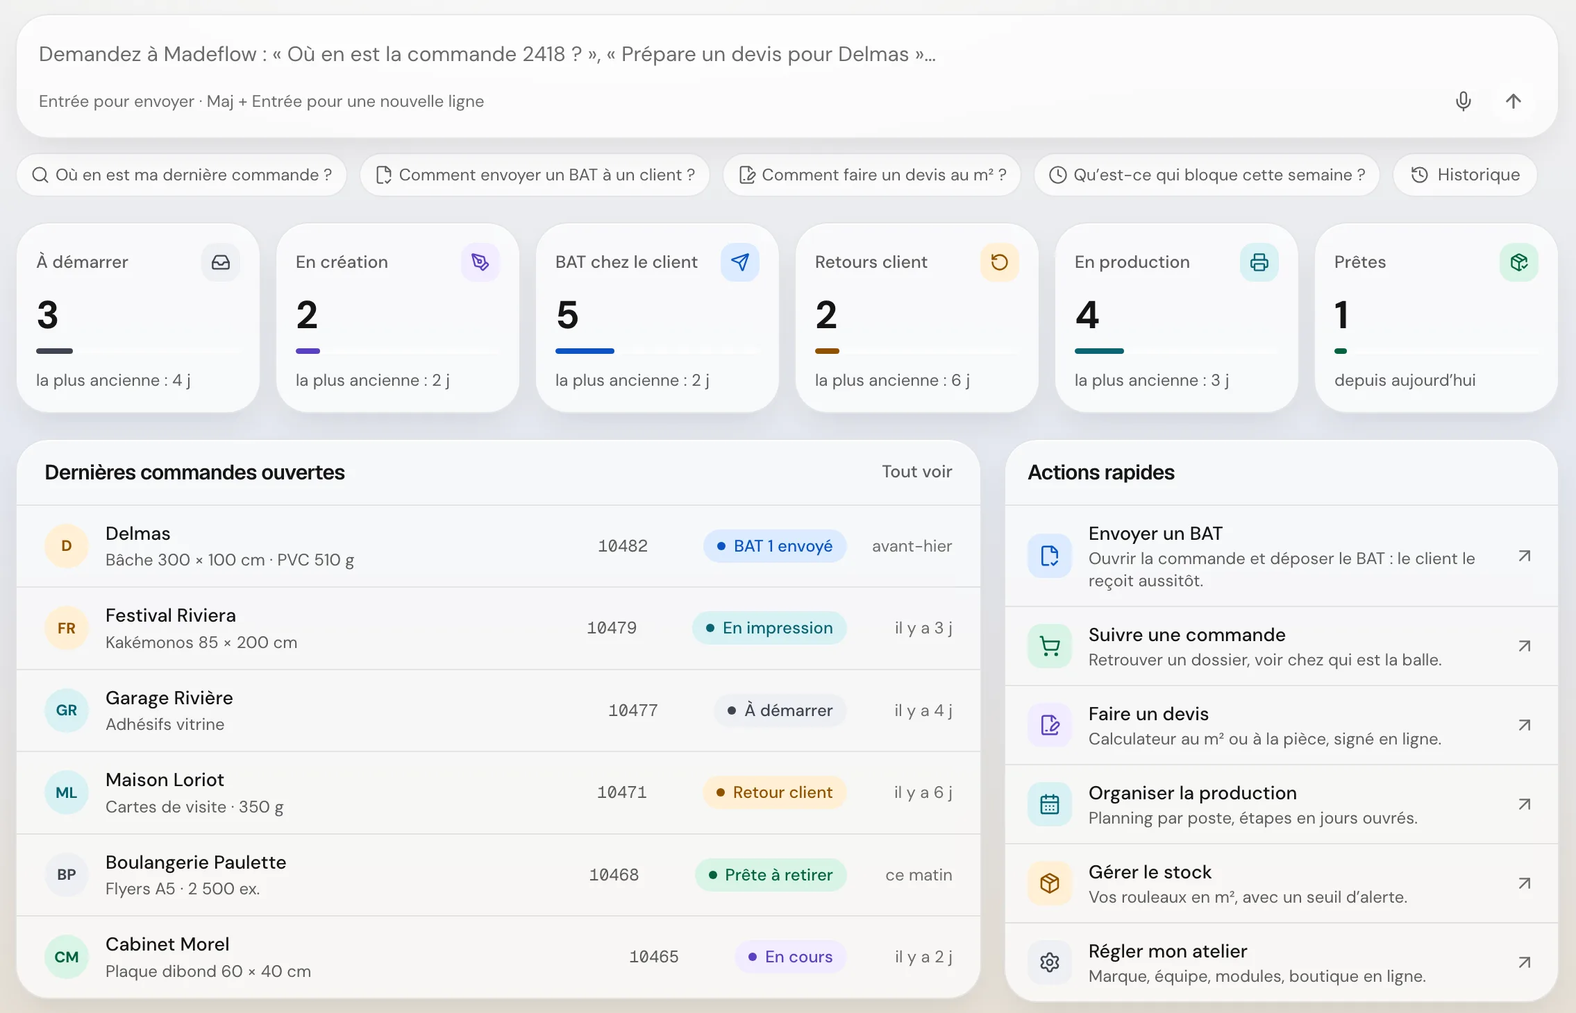This screenshot has height=1013, width=1576.
Task: Click the 'À démarrer' status badge on Garage Rivière
Action: [780, 710]
